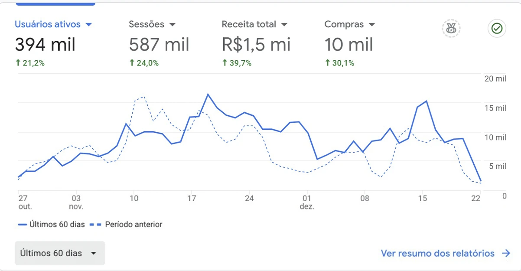The image size is (521, 271).
Task: Select the 394 mil active users tab
Action: [45, 45]
